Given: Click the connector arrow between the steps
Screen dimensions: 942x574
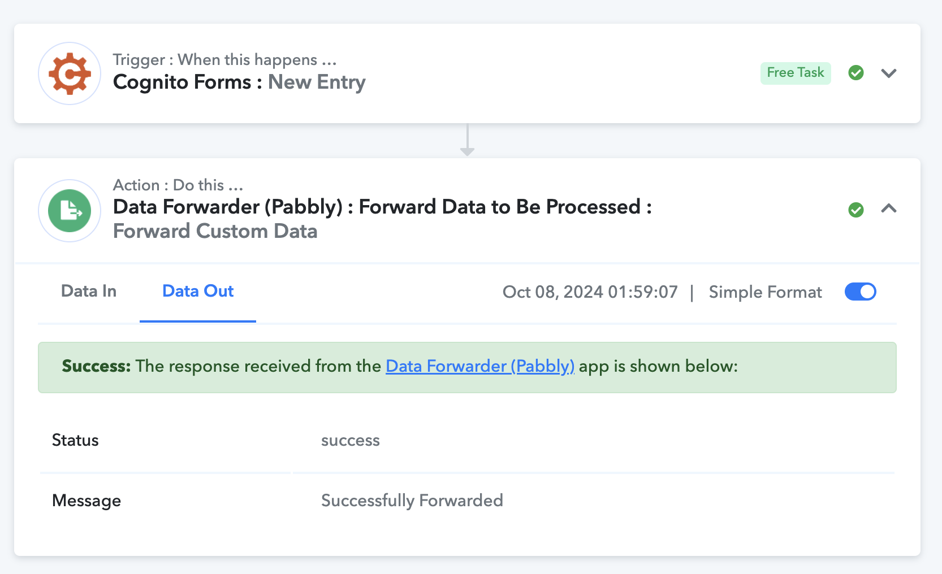Looking at the screenshot, I should click(x=467, y=140).
